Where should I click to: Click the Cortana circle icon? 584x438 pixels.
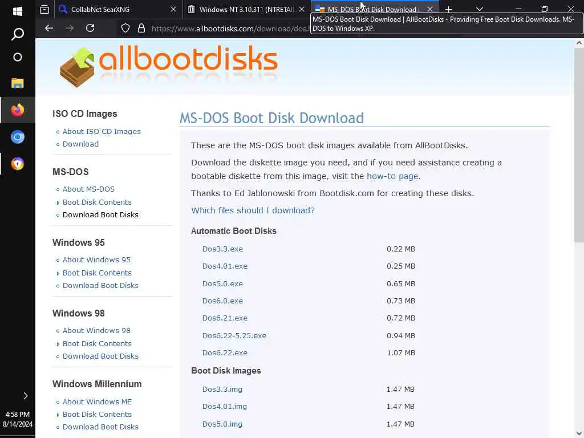[18, 58]
